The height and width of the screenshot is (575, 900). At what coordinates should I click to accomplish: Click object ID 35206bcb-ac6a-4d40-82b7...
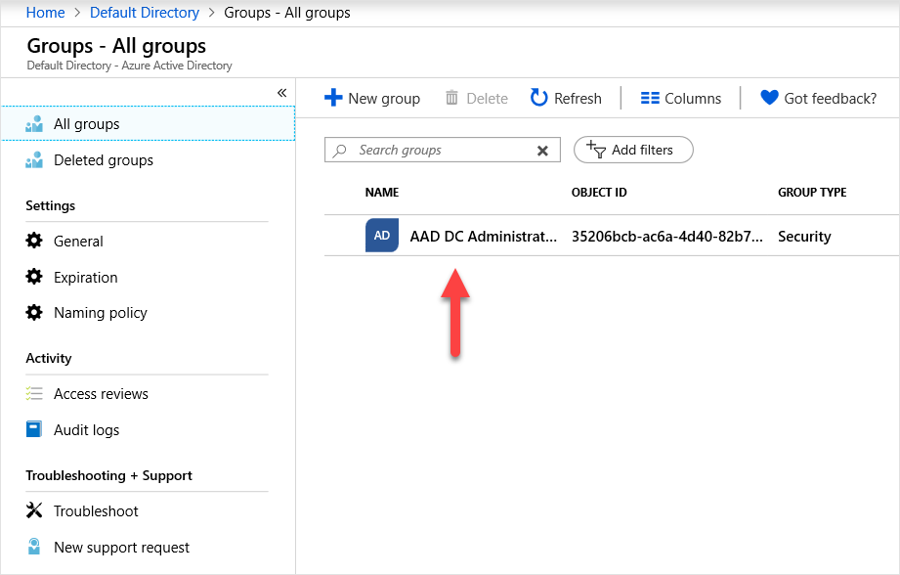coord(667,236)
